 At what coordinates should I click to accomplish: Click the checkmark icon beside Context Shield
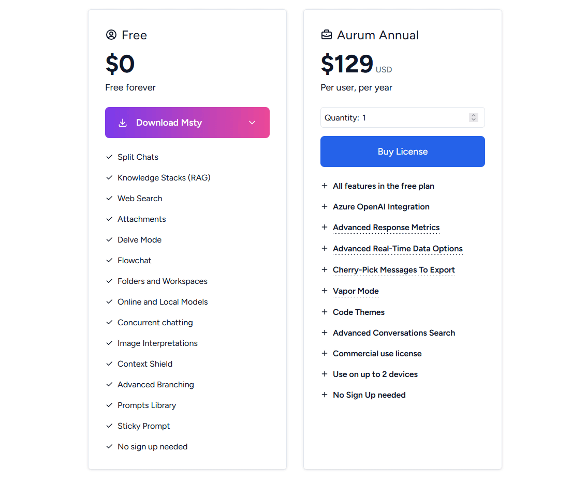point(109,364)
